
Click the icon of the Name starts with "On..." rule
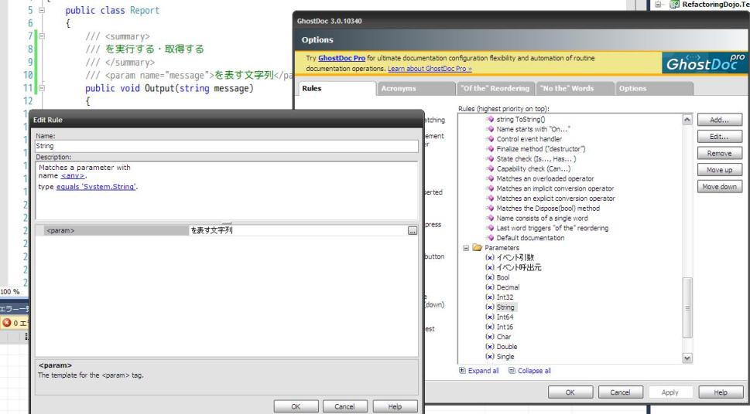click(490, 129)
